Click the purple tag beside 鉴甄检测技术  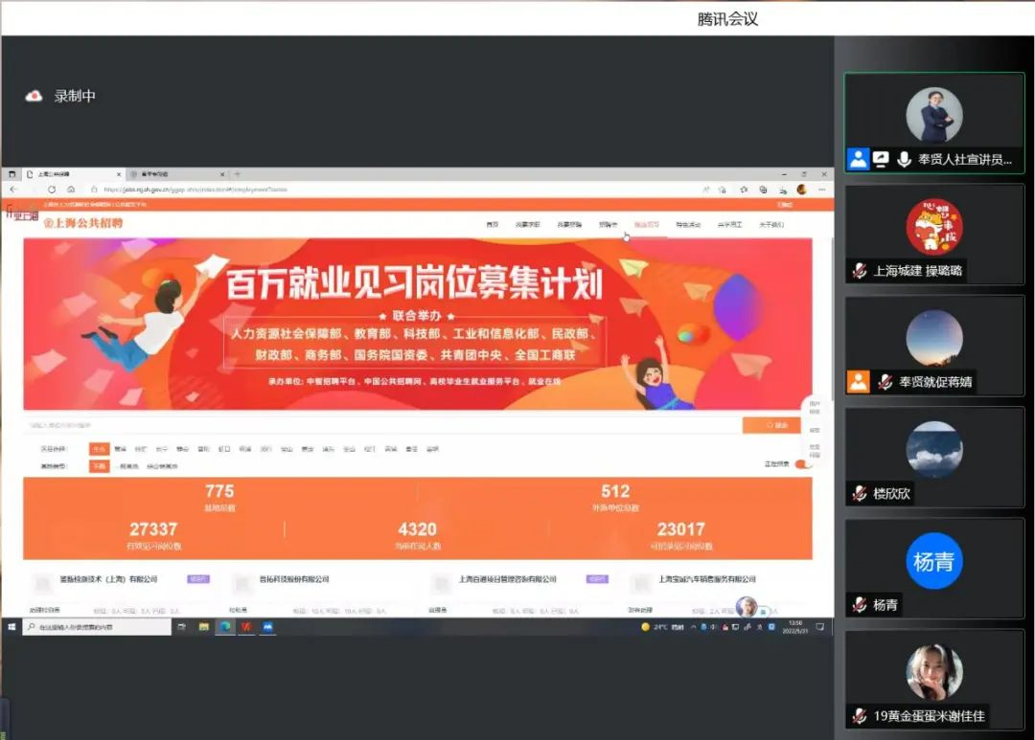(198, 579)
